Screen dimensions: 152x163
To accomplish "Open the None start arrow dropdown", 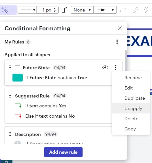I will (82, 10).
